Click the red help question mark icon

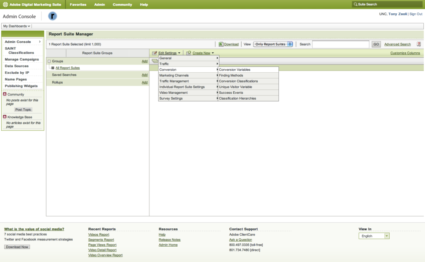419,44
